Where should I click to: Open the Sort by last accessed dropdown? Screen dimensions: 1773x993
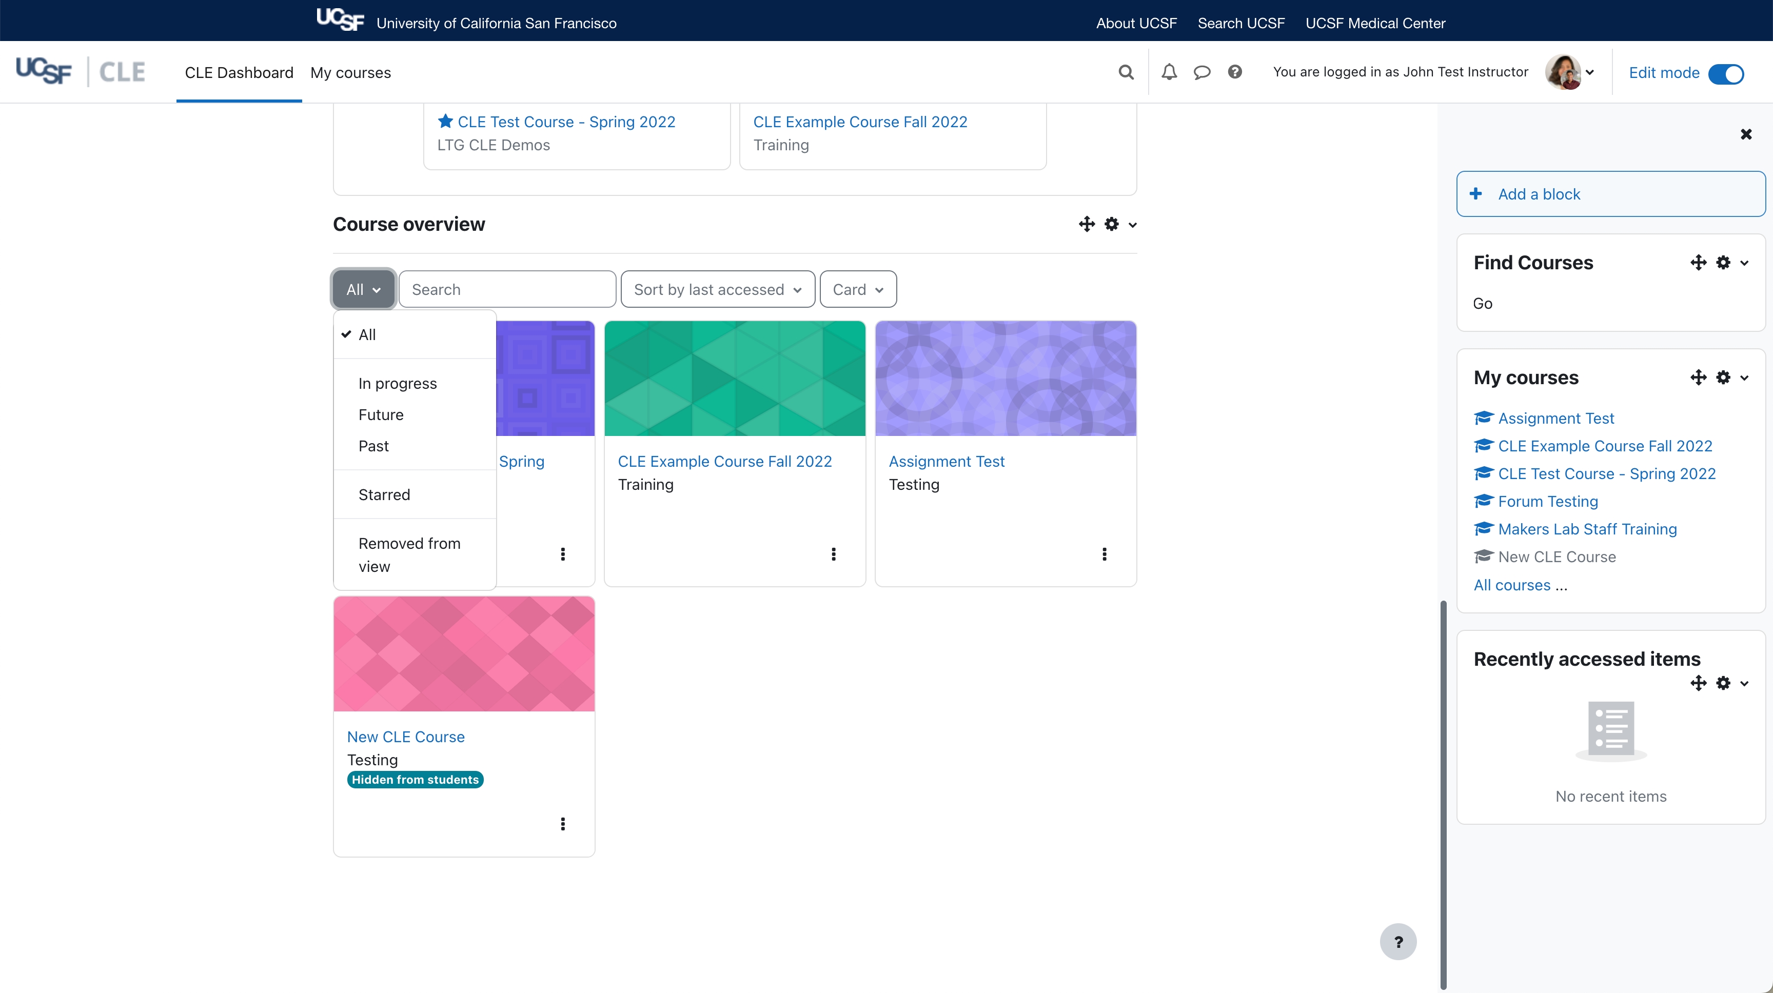(717, 289)
